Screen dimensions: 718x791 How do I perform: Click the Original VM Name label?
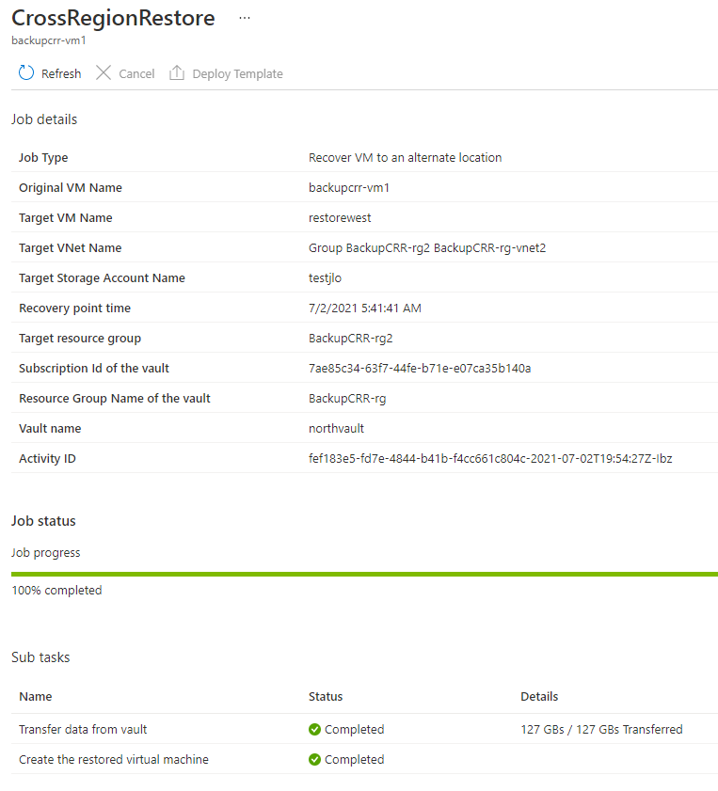point(71,188)
